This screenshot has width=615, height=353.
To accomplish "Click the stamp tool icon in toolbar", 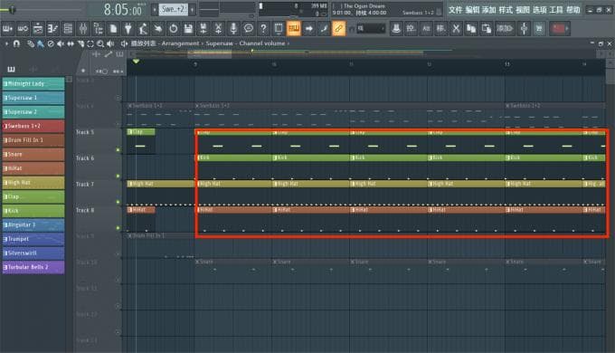I will point(396,28).
